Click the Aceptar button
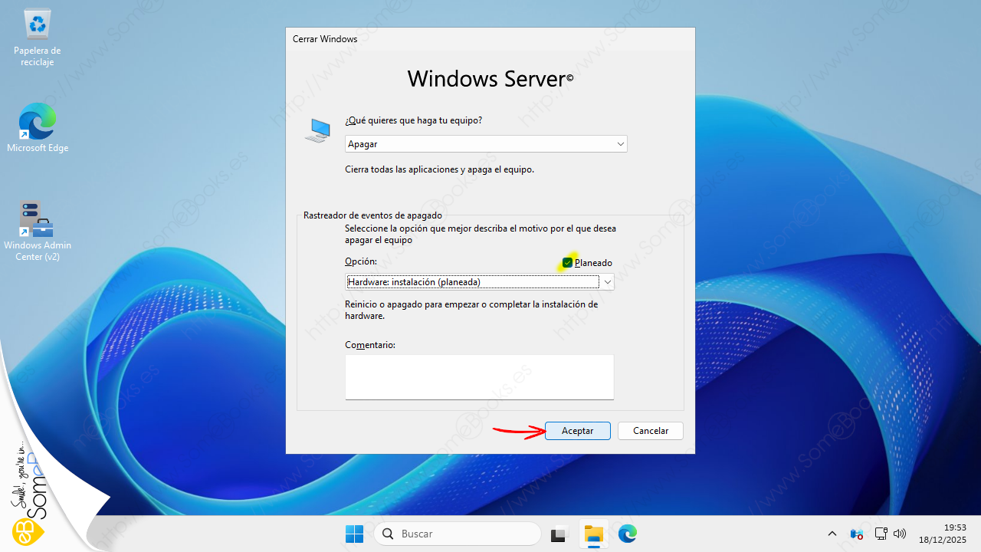The width and height of the screenshot is (981, 552). [x=577, y=431]
